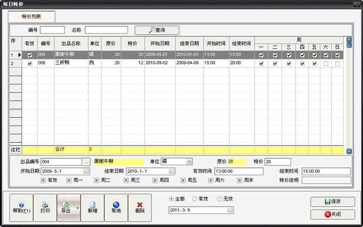Click the 原价 column header

111,43
